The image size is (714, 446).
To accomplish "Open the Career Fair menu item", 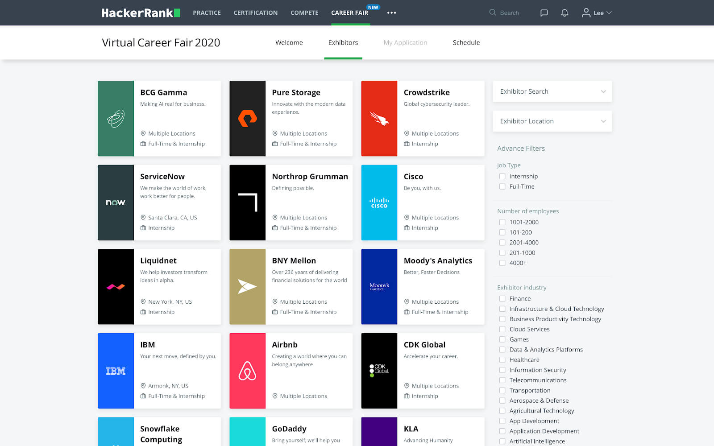I will 350,13.
